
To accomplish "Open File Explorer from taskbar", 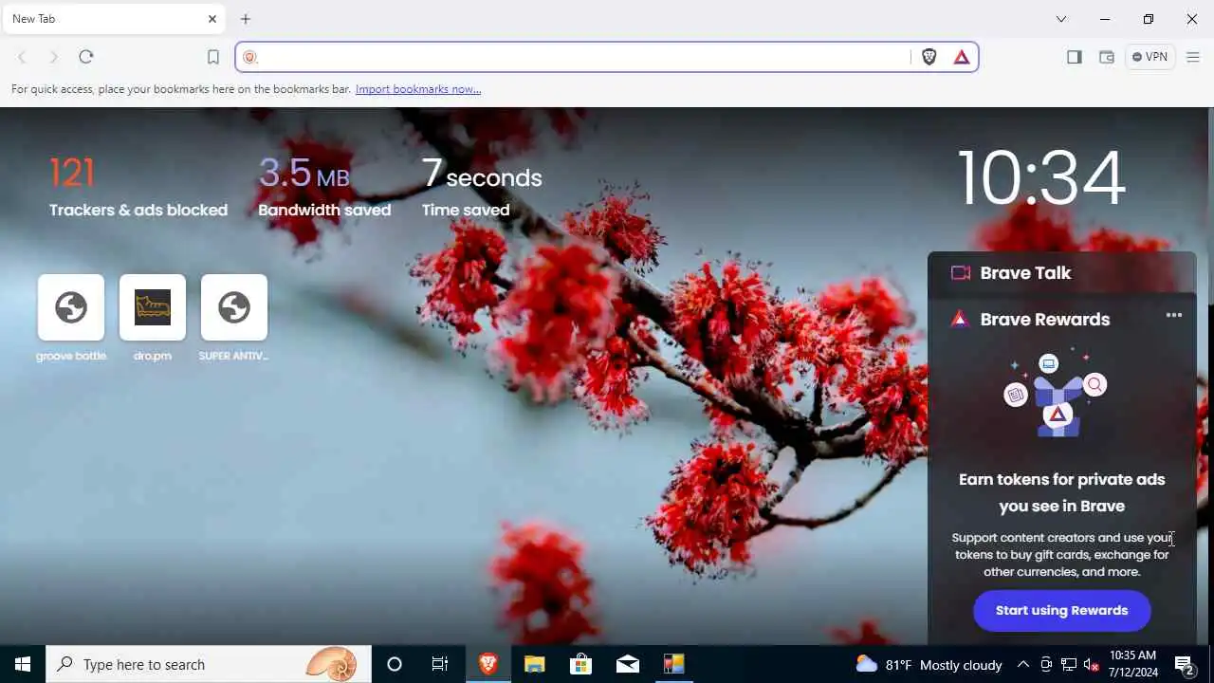I will (x=535, y=664).
